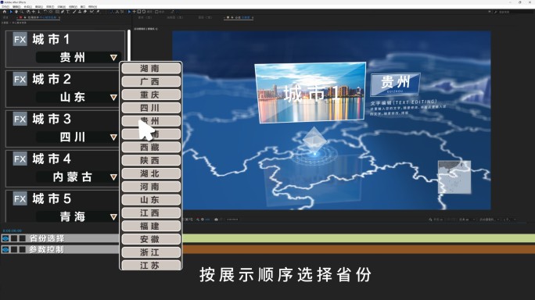This screenshot has height=300, width=535.
Task: Choose 重庆 from the province list
Action: (x=151, y=95)
